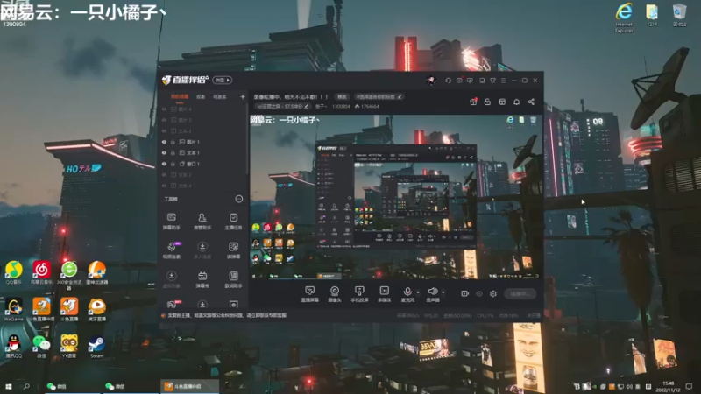Open the WeGame desktop shortcut
This screenshot has height=394, width=701.
coord(14,310)
